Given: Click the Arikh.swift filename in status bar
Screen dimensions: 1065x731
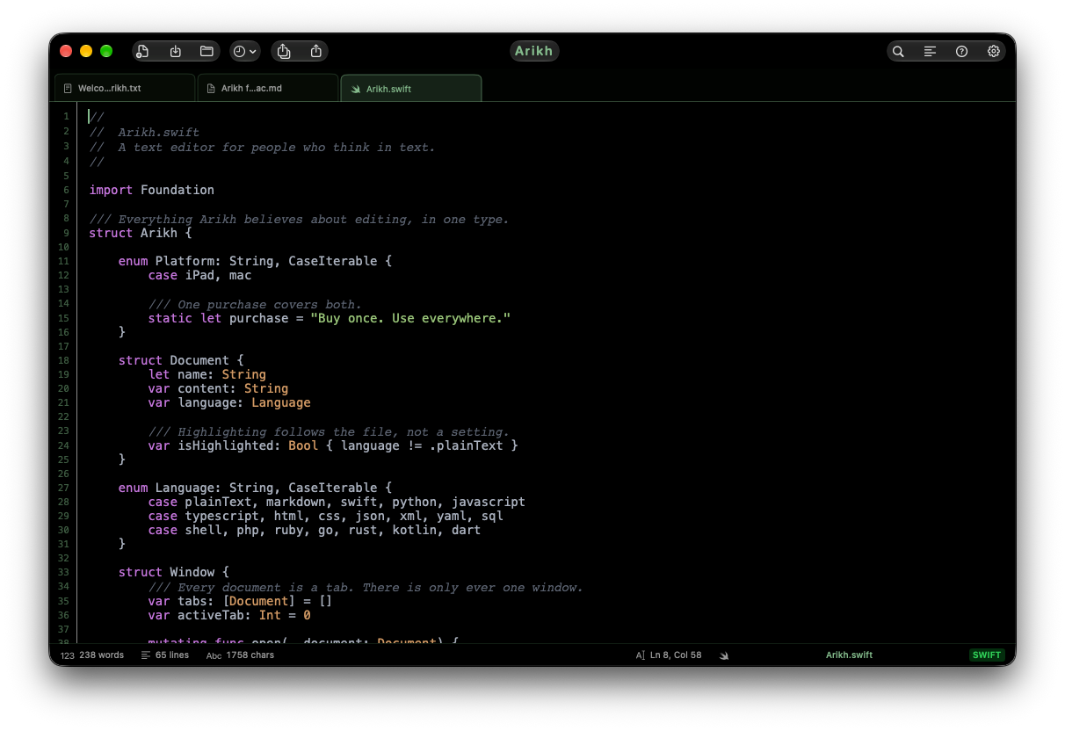Looking at the screenshot, I should pyautogui.click(x=849, y=655).
